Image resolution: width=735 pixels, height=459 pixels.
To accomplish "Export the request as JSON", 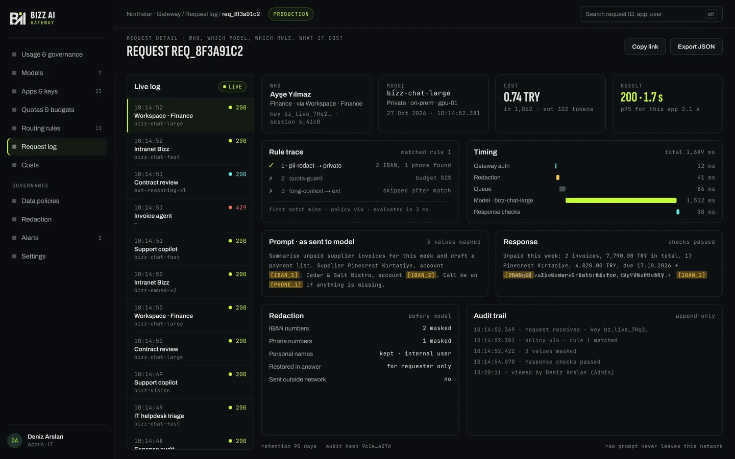I will (696, 46).
